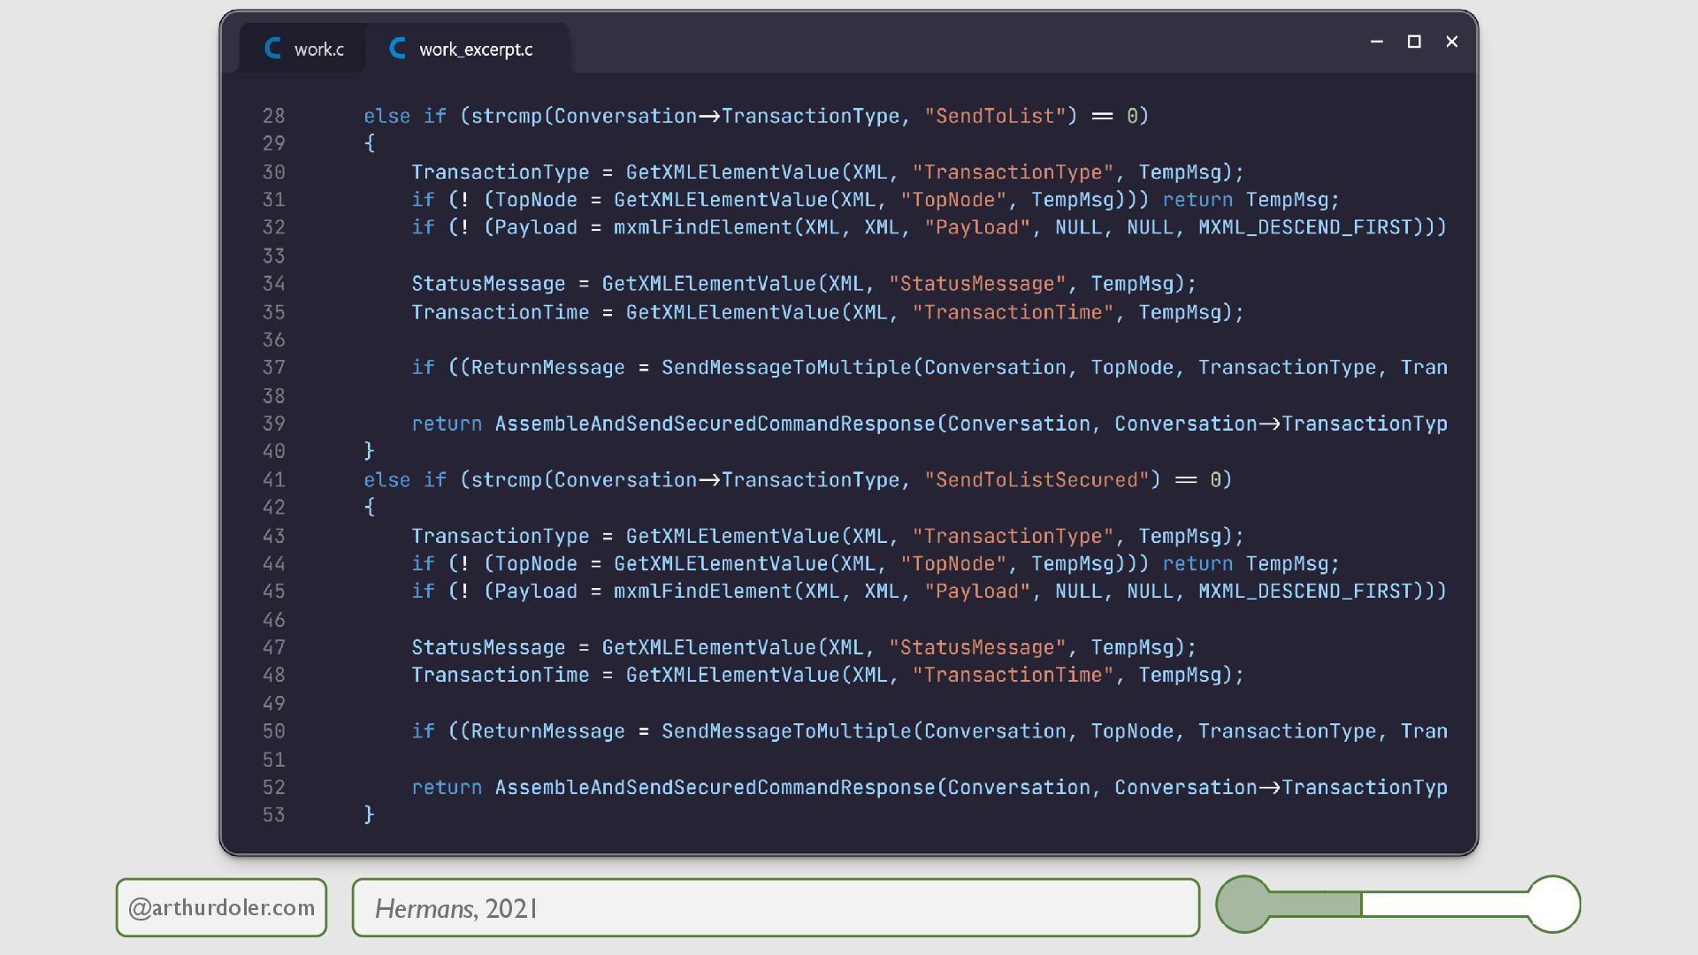This screenshot has height=955, width=1698.
Task: Minimize the code editor window
Action: 1376,42
